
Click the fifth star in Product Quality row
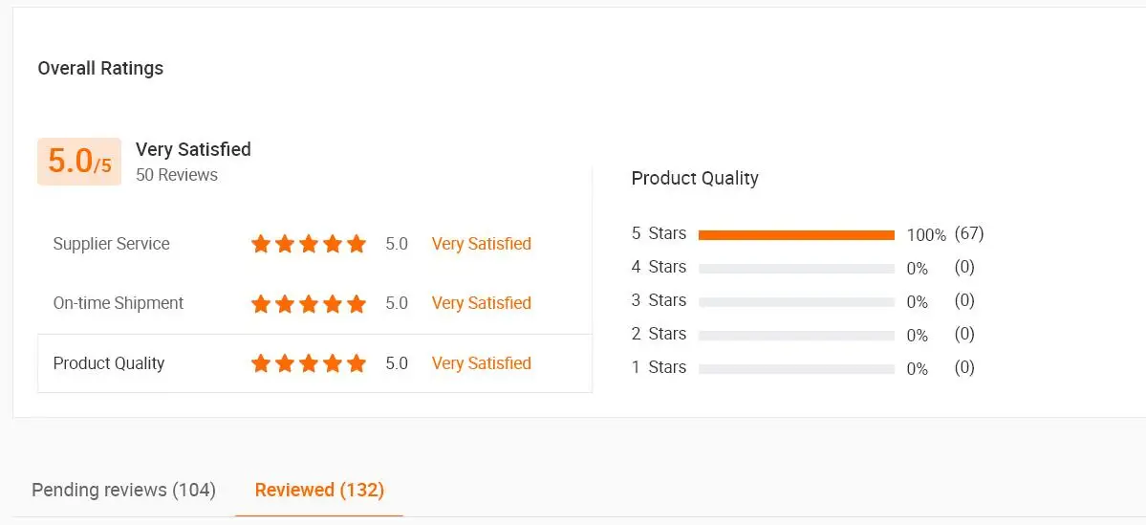pyautogui.click(x=357, y=363)
